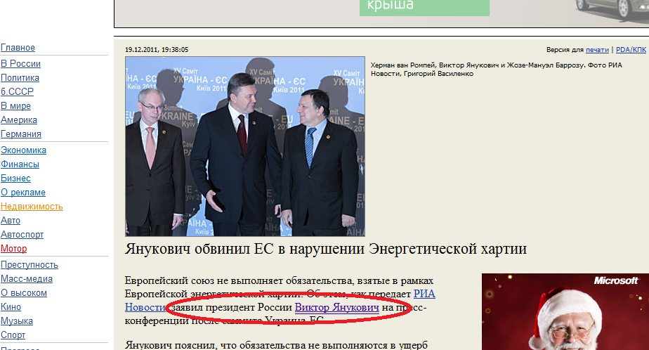Open the Политика category
The image size is (649, 350).
coord(20,78)
